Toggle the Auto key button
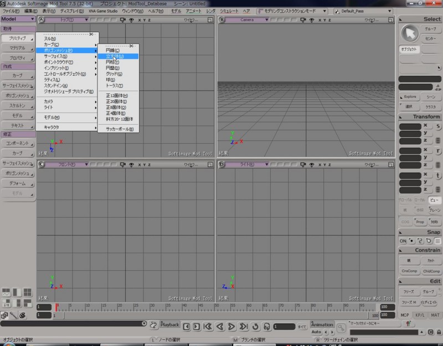Image resolution: width=443 pixels, height=346 pixels. [x=316, y=332]
